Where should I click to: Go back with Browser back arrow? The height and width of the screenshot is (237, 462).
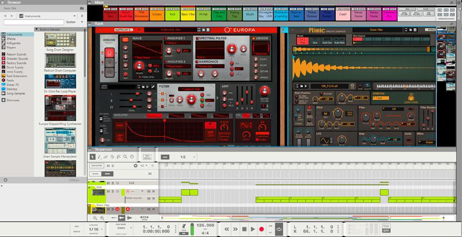click(6, 16)
